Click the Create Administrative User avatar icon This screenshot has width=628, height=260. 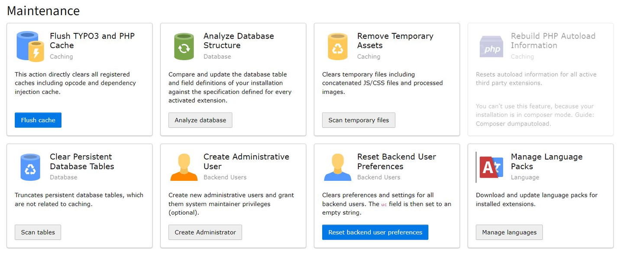click(184, 166)
